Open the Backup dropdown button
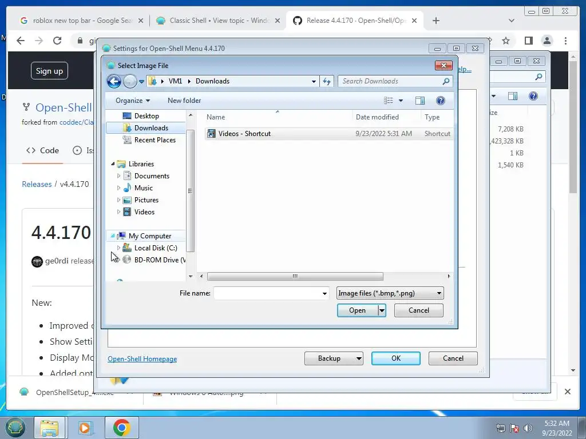The width and height of the screenshot is (586, 439). click(x=334, y=358)
